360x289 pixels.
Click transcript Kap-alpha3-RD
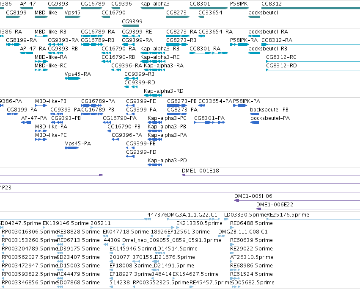click(x=163, y=91)
